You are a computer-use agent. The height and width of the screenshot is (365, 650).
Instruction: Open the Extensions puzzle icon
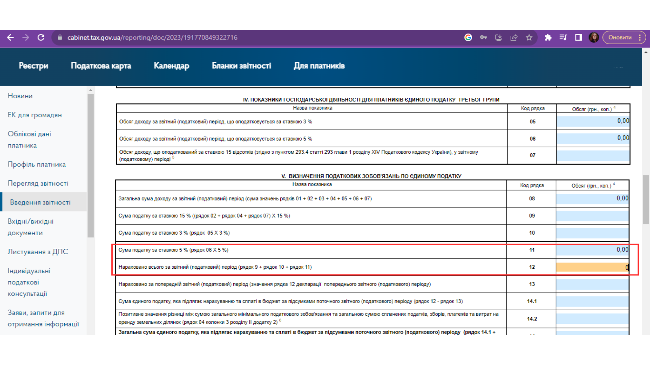tap(548, 38)
